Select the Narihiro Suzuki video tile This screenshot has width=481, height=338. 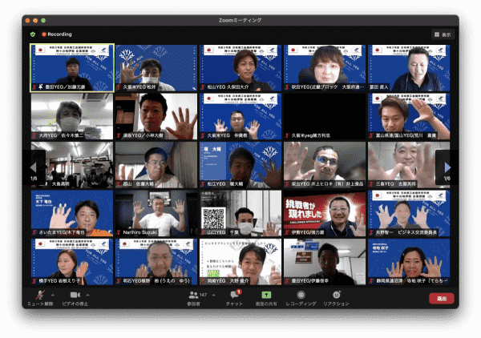pyautogui.click(x=156, y=213)
